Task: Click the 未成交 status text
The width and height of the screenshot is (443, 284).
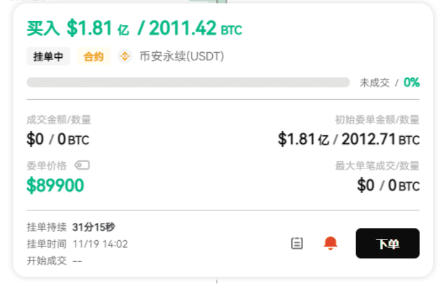Action: [374, 82]
